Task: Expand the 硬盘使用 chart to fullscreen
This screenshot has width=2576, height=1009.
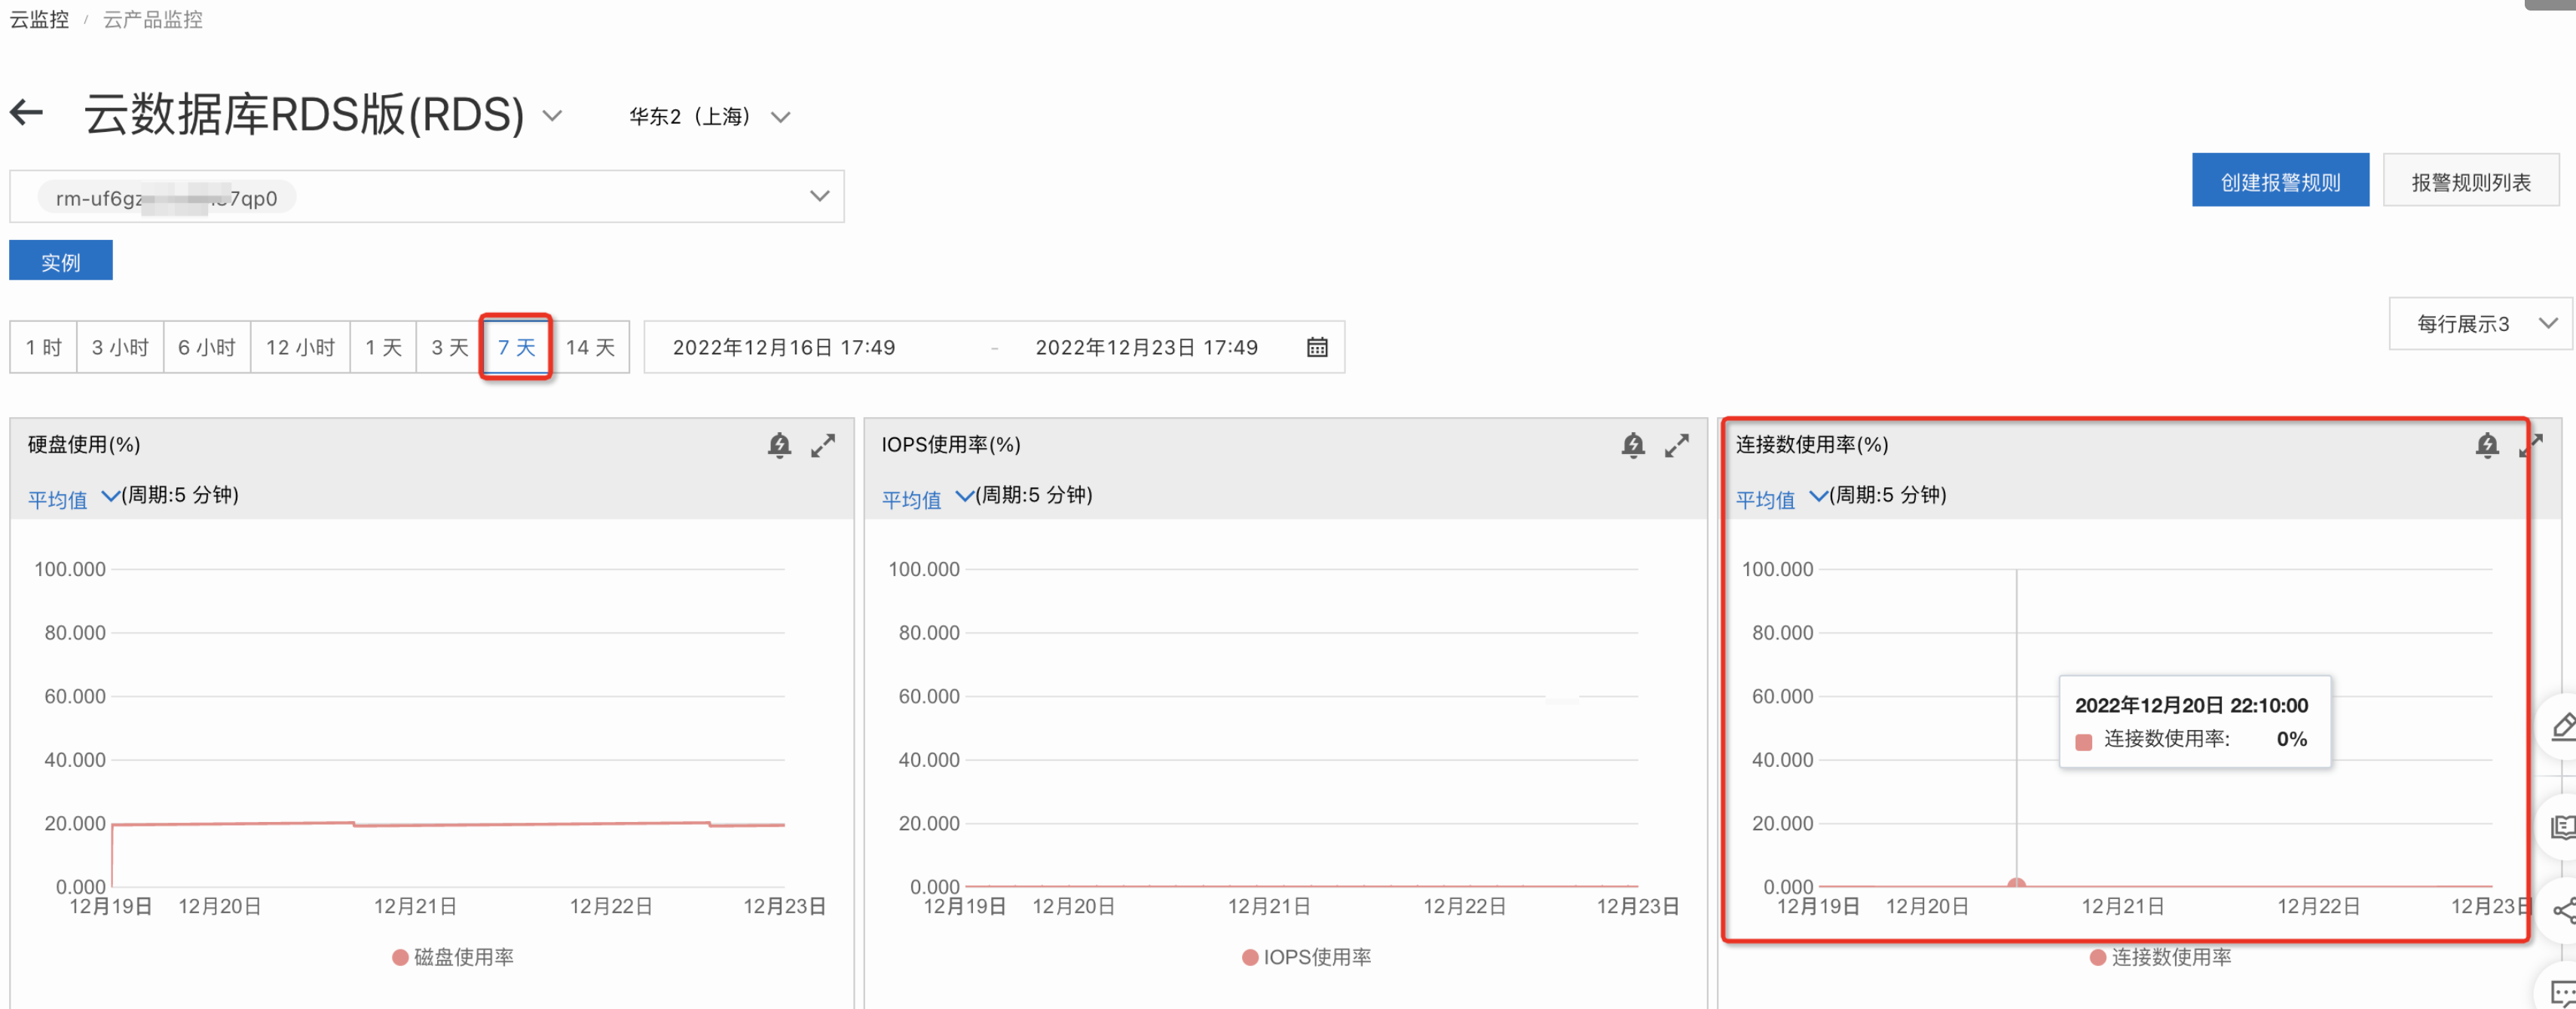Action: pyautogui.click(x=823, y=446)
